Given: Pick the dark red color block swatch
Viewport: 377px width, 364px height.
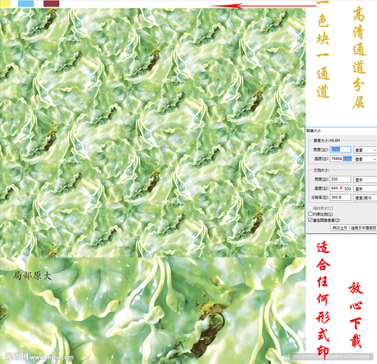Looking at the screenshot, I should pyautogui.click(x=52, y=3).
